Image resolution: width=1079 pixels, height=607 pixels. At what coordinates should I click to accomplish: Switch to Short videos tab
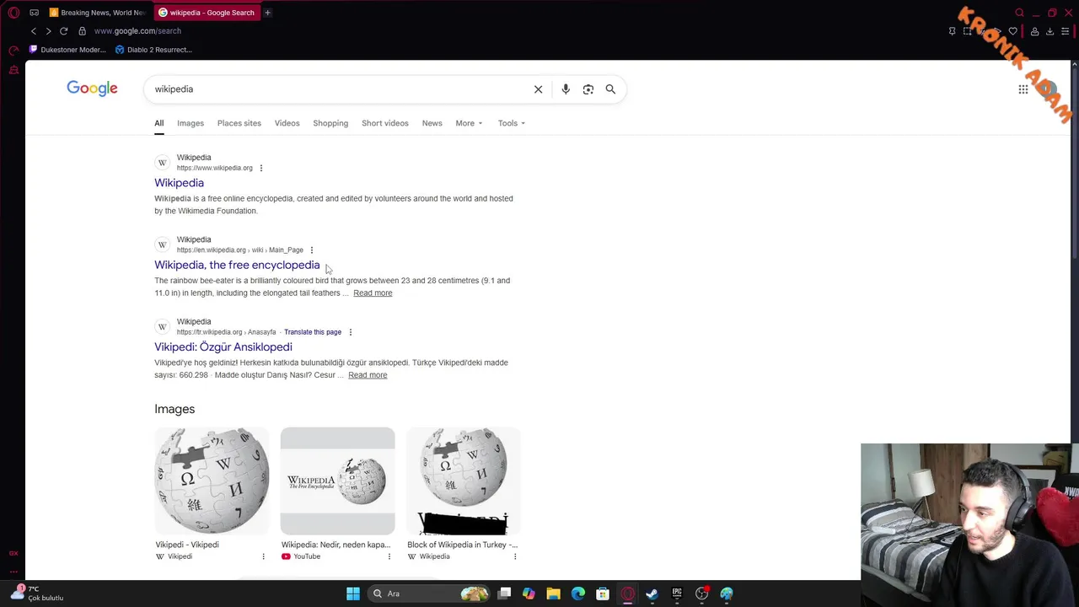tap(385, 123)
